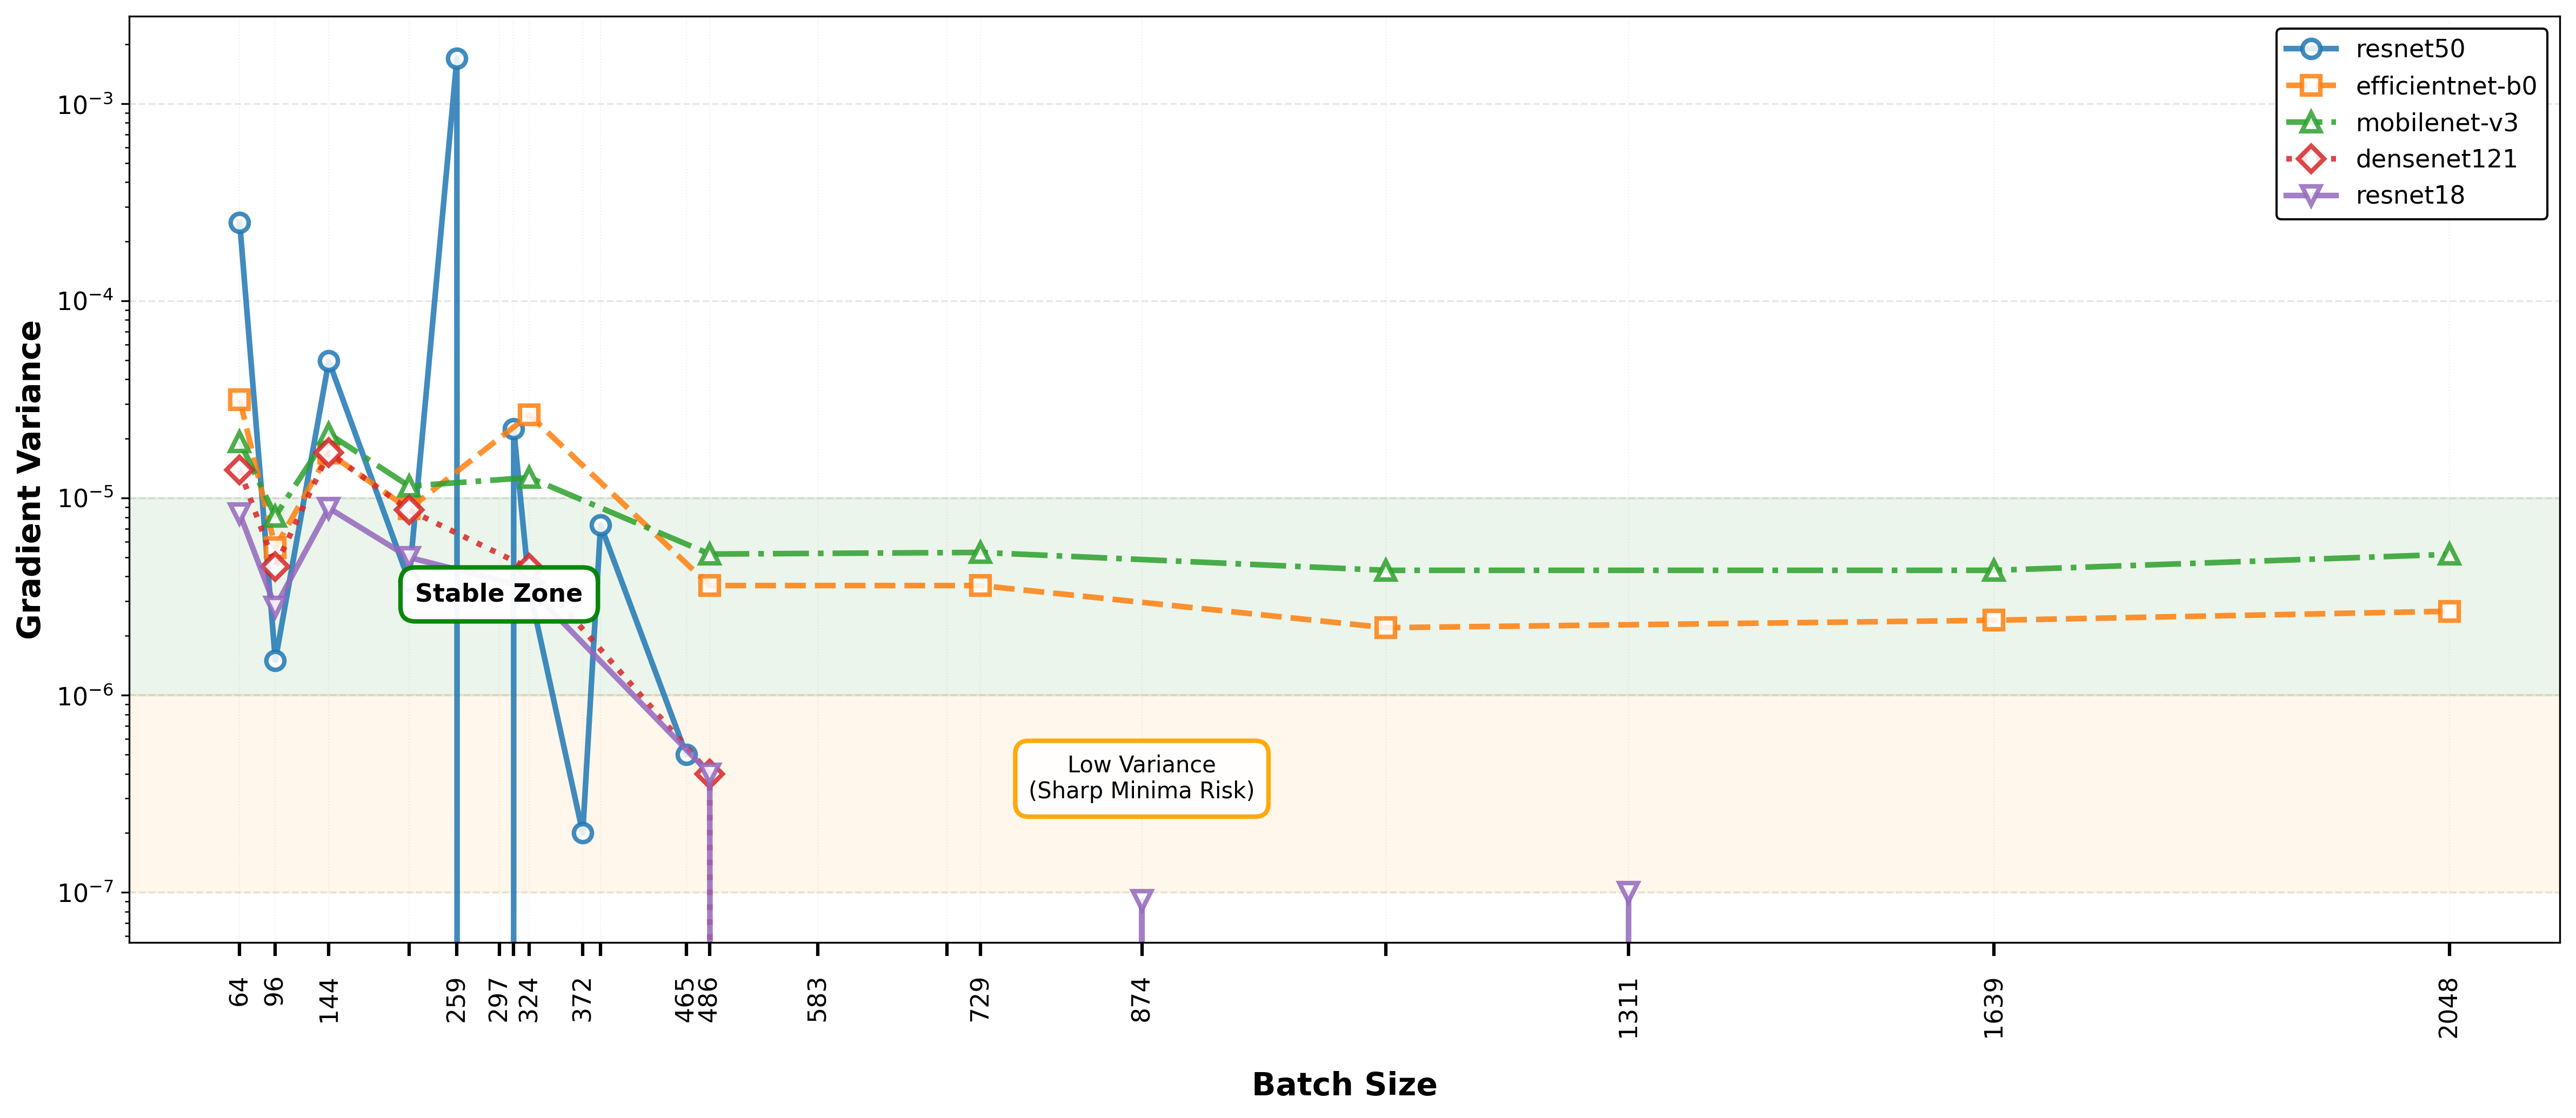
Task: Click resnet18 triangle marker at batch size 874
Action: pyautogui.click(x=1141, y=900)
